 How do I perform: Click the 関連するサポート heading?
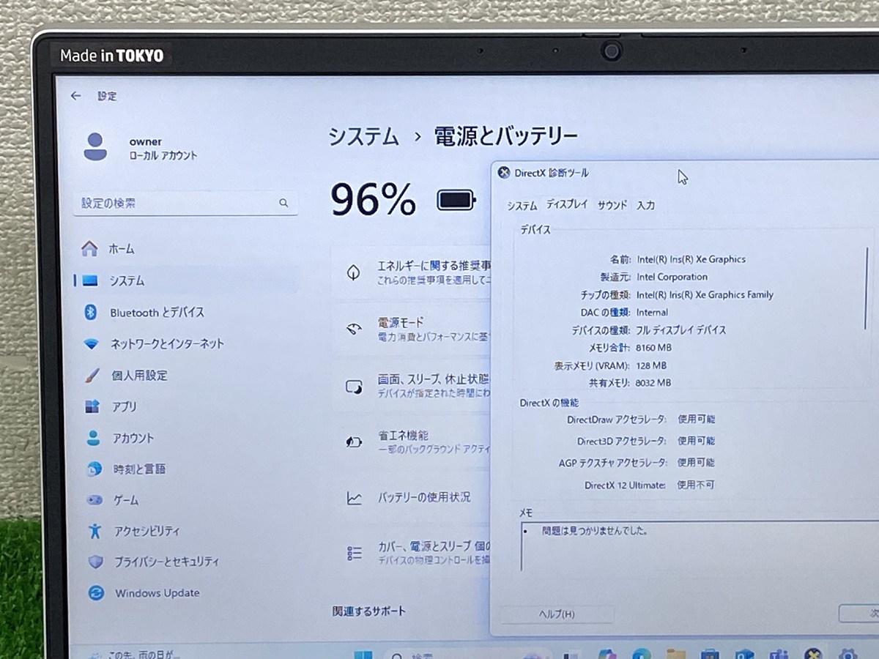point(369,611)
